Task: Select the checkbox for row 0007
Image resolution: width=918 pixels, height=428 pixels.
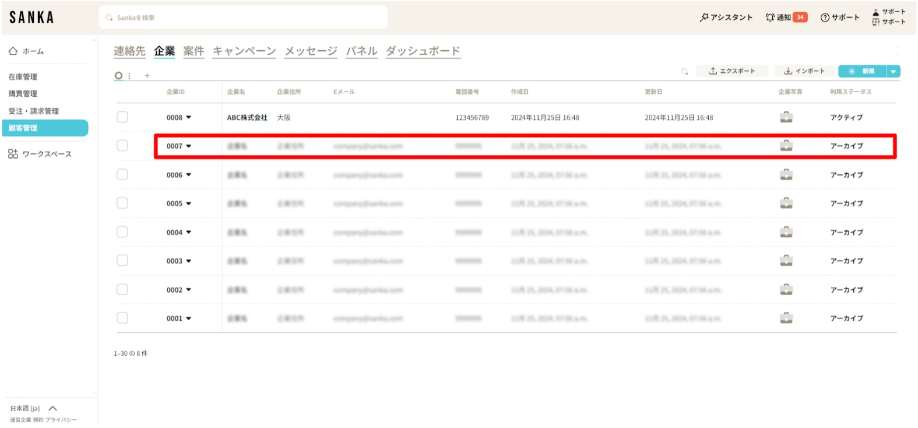Action: (x=122, y=146)
